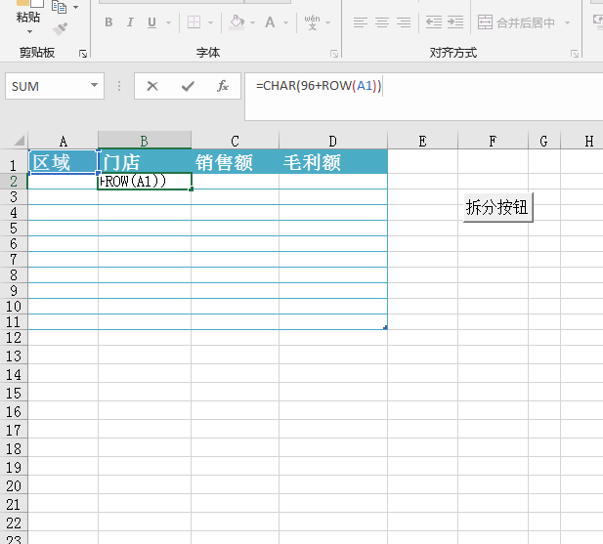Select row 22 header
Screen dimensions: 603x544
(14, 523)
